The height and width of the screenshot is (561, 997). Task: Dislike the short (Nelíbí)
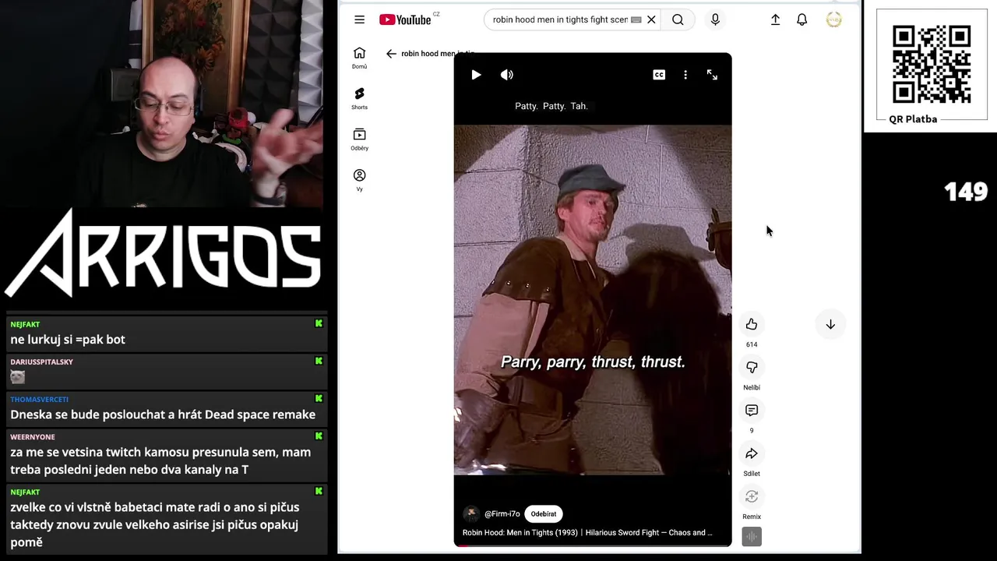point(752,367)
